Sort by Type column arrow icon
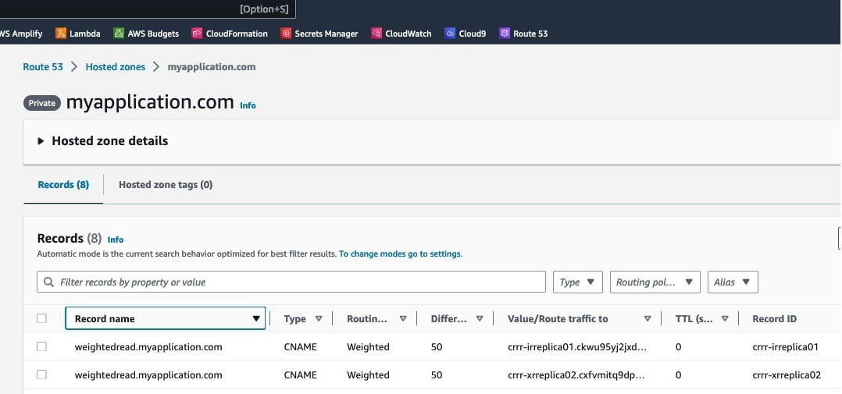This screenshot has width=842, height=394. click(x=319, y=318)
